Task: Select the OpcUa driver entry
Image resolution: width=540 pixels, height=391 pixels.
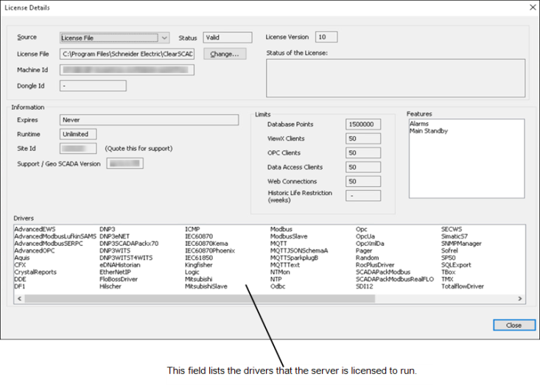Action: [x=366, y=236]
